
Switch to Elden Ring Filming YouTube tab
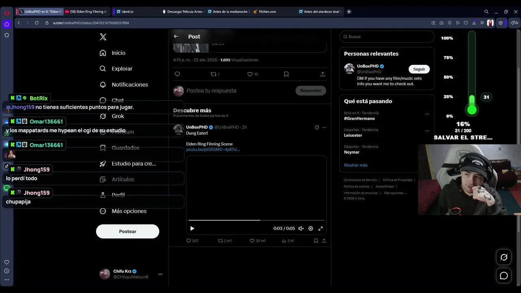tap(86, 12)
